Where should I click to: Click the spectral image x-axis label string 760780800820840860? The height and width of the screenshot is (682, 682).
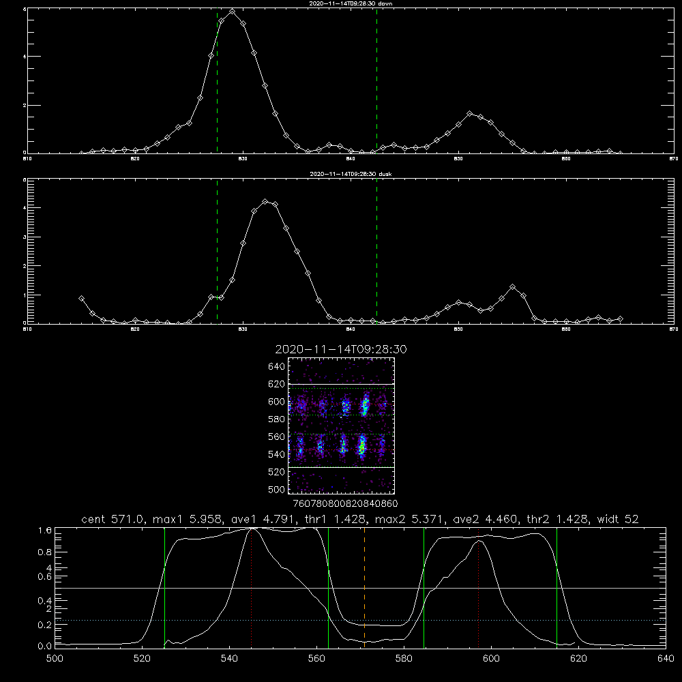(345, 503)
